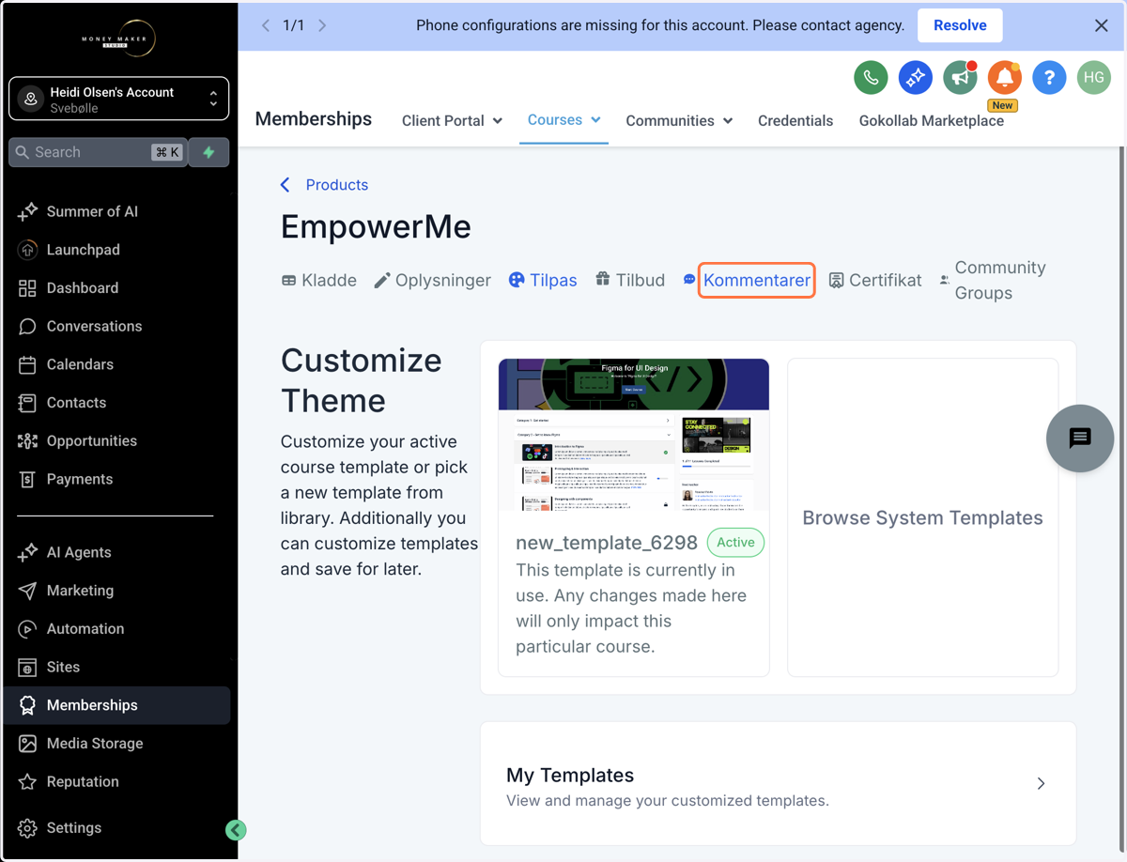
Task: Click the green lightning quick actions button
Action: pos(208,152)
